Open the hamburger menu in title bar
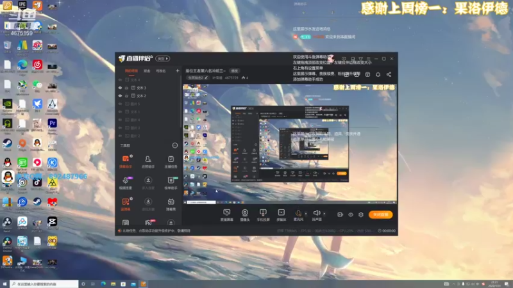This screenshot has width=513, height=288. pos(368,59)
